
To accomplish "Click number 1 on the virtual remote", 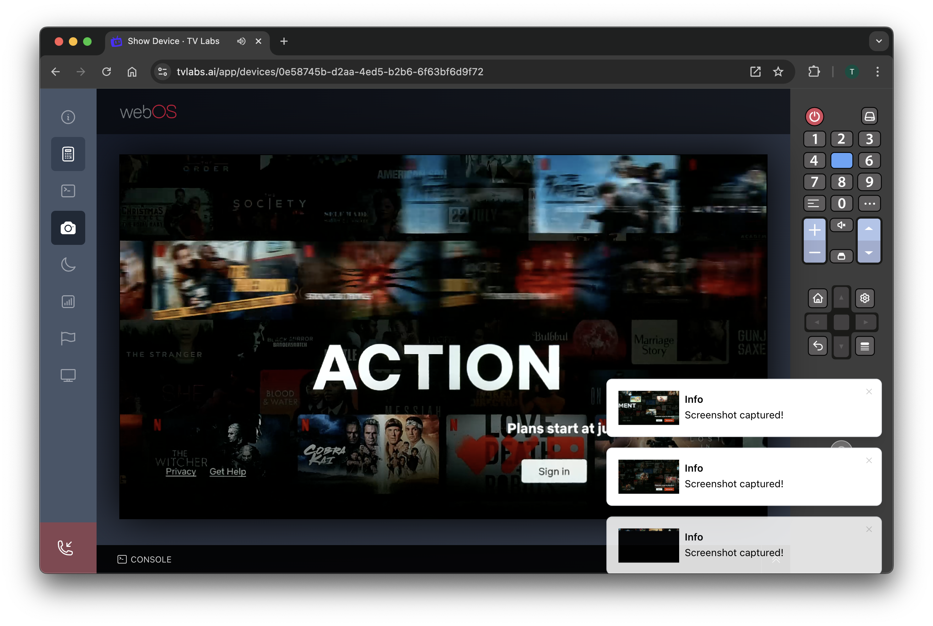I will pyautogui.click(x=814, y=139).
